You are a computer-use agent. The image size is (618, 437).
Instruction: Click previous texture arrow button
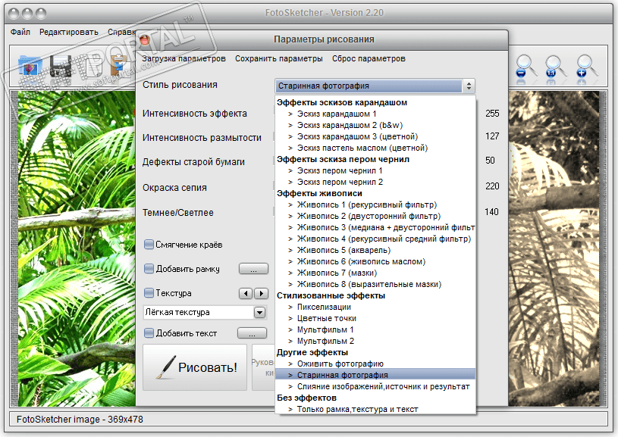[x=246, y=293]
